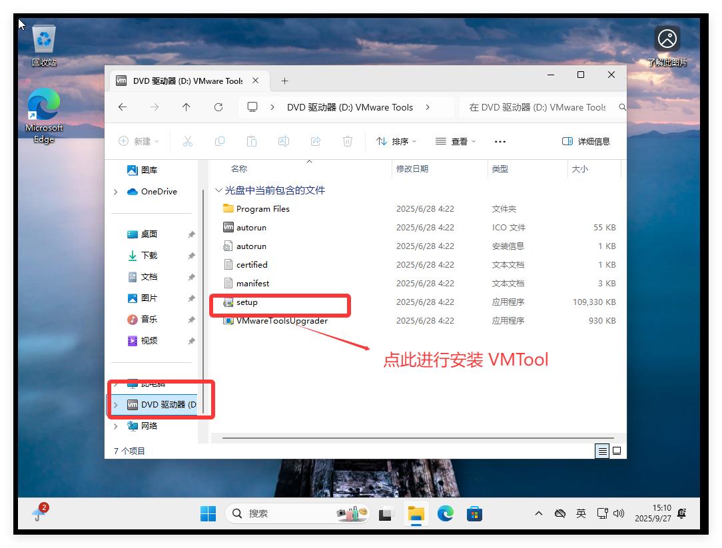Screen dimensions: 722x548
Task: Click the Paste icon in the toolbar
Action: click(252, 140)
